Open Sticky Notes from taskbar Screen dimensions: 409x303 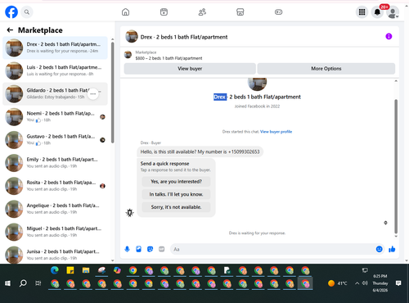tap(70, 270)
